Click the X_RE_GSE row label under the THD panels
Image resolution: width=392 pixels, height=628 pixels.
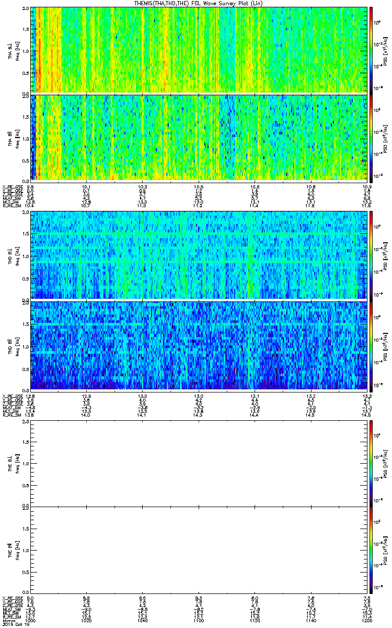(x=12, y=396)
